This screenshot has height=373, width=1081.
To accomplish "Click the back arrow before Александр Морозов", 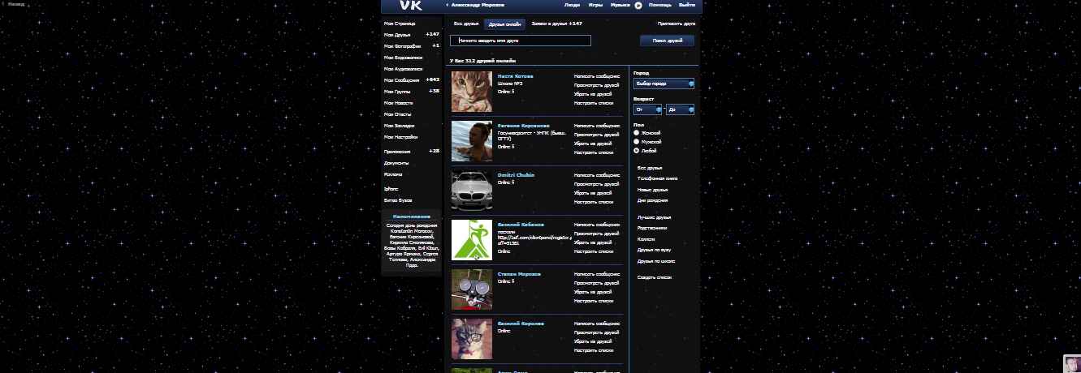I will [x=448, y=5].
